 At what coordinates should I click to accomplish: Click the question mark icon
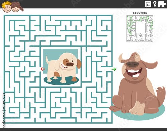(x=155, y=4)
